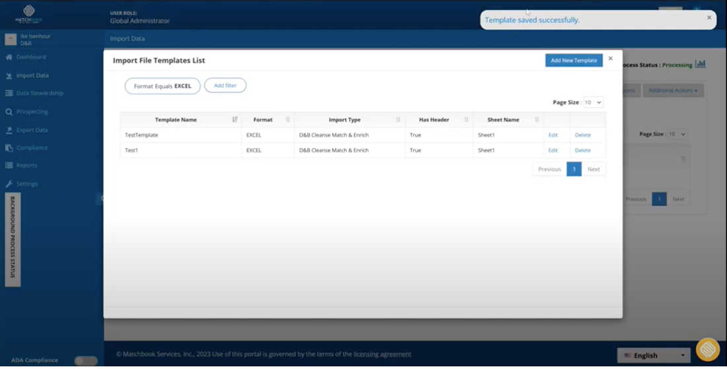Open background page's Page Size dropdown
This screenshot has width=727, height=369.
click(x=677, y=134)
